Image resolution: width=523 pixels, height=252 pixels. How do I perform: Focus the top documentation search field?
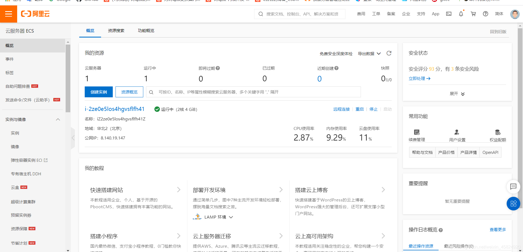click(300, 14)
